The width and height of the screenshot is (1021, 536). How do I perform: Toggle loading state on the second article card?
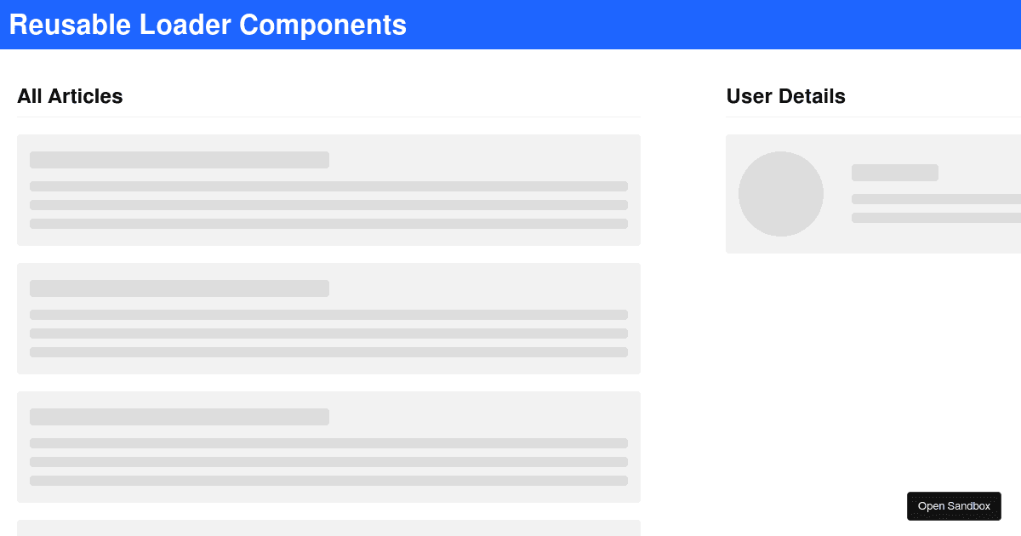tap(328, 318)
